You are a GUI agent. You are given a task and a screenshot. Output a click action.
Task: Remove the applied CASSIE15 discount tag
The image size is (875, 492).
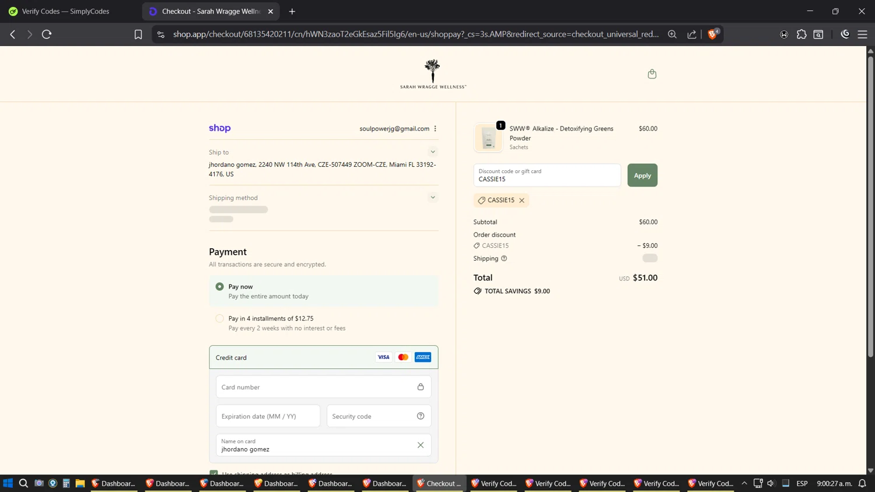pyautogui.click(x=522, y=201)
